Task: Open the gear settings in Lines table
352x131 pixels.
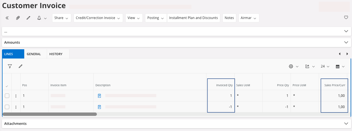Action: point(291,66)
